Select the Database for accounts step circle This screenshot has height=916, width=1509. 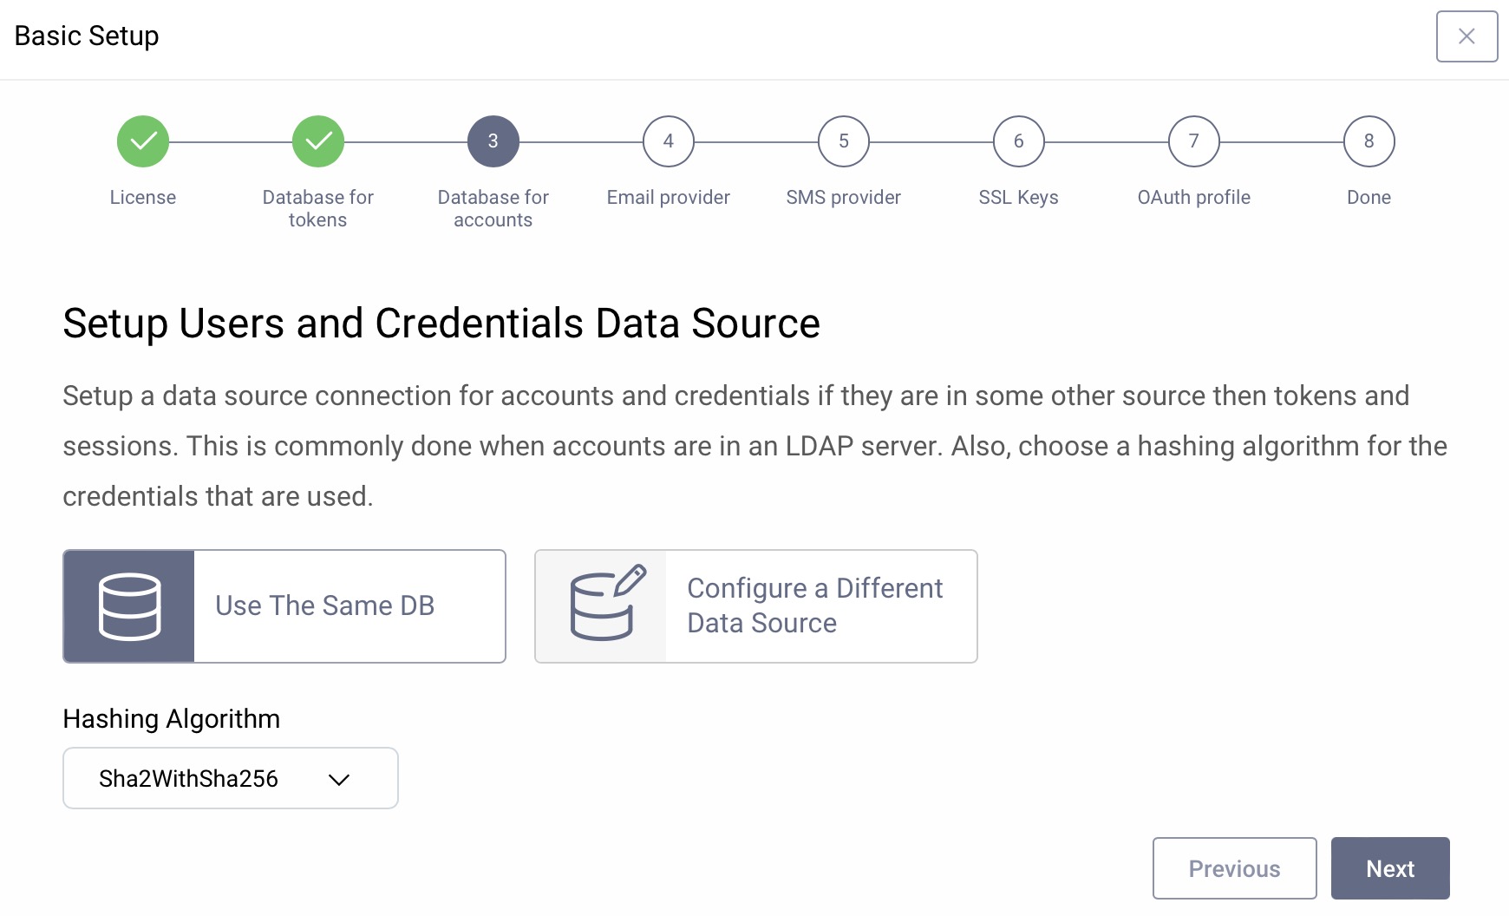(493, 141)
